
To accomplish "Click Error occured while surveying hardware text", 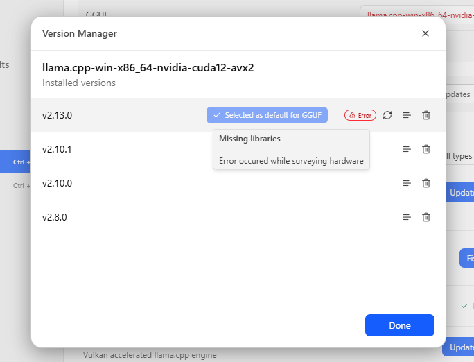I will (291, 161).
